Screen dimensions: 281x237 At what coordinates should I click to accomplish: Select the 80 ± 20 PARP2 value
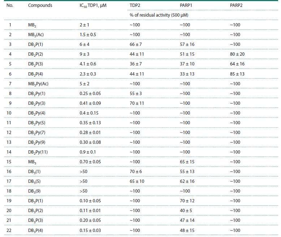tap(237, 54)
